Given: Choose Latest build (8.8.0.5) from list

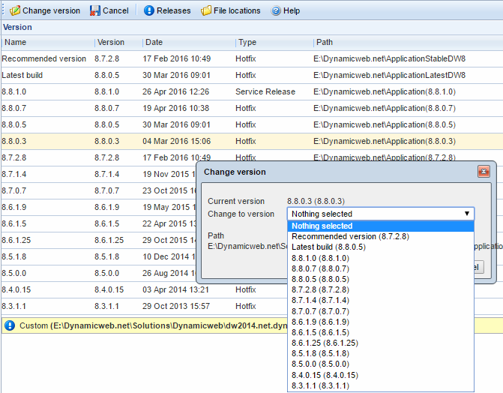Looking at the screenshot, I should pos(328,247).
